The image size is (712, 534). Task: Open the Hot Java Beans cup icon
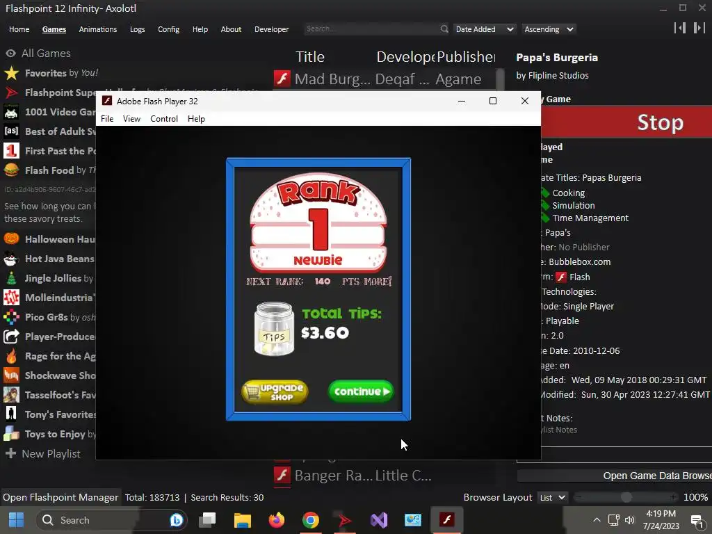pos(11,259)
